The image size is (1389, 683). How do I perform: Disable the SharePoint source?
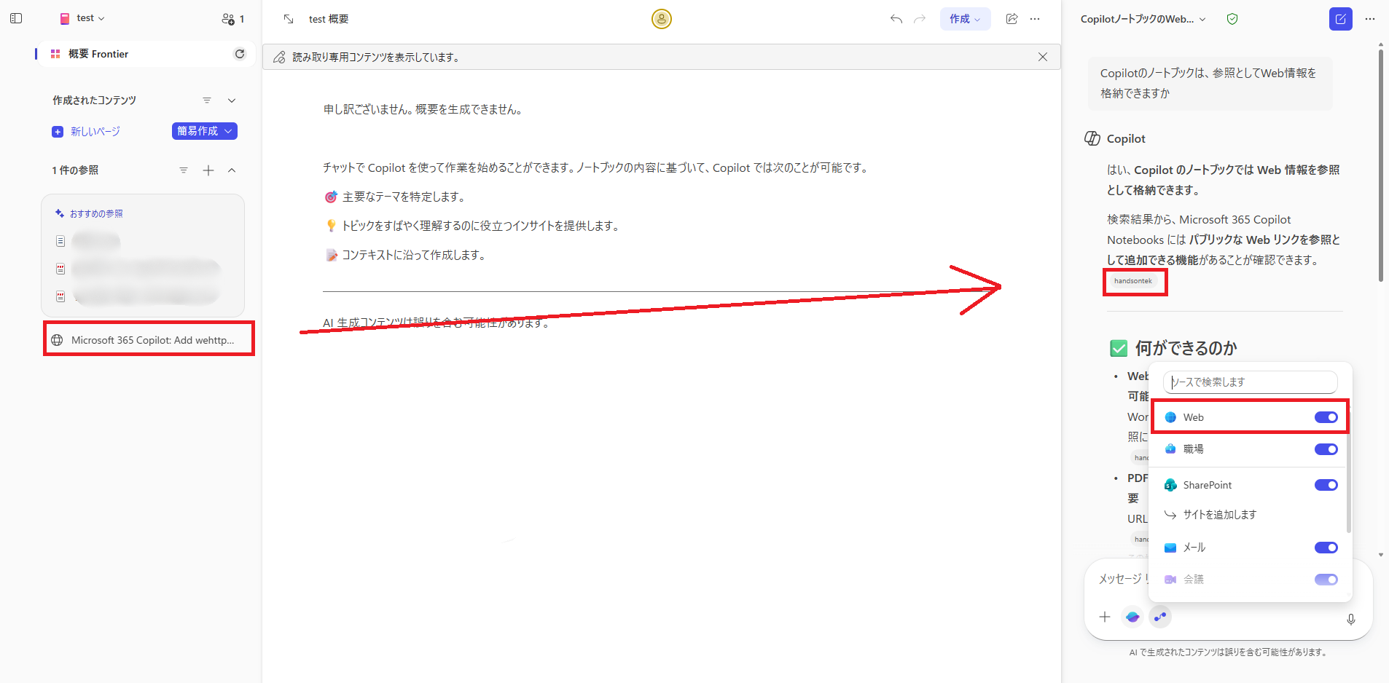click(1325, 484)
